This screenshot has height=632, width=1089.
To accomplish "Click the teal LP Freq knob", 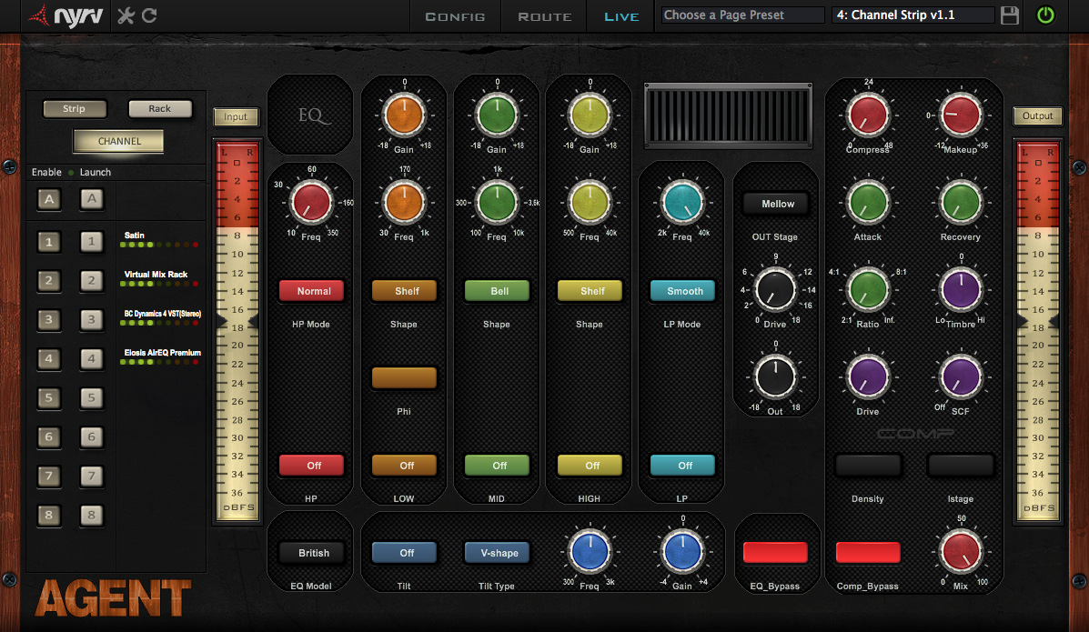I will click(682, 203).
